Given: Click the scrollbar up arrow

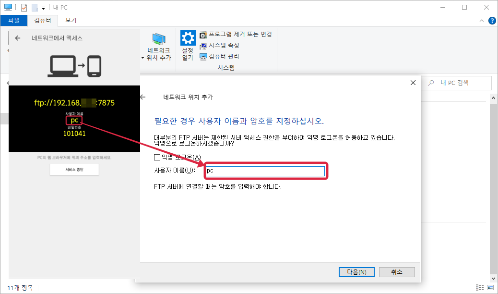Looking at the screenshot, I should tap(493, 98).
